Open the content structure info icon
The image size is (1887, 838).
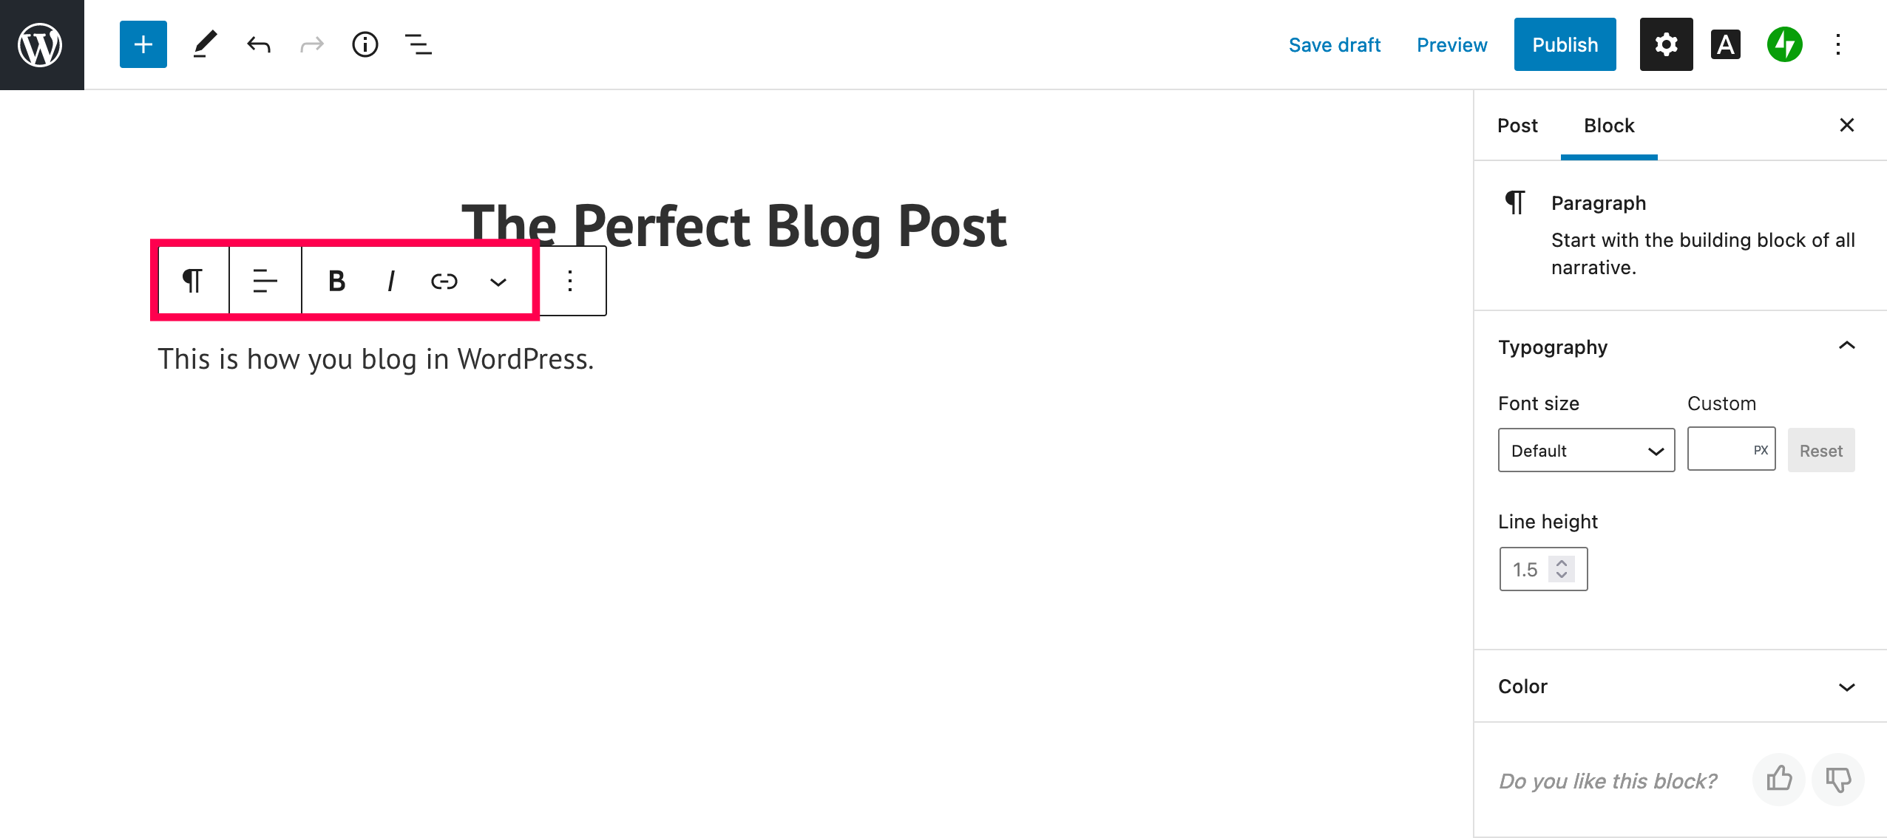click(365, 45)
